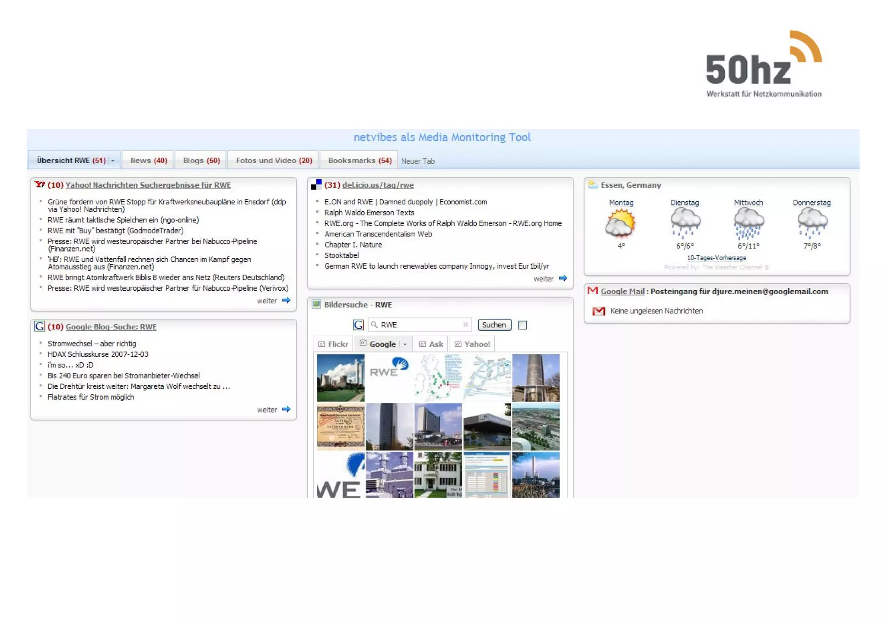Open the Google image tab dropdown arrow

click(405, 344)
